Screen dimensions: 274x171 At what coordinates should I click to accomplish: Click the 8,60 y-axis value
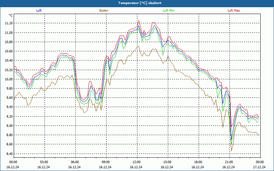pyautogui.click(x=9, y=144)
